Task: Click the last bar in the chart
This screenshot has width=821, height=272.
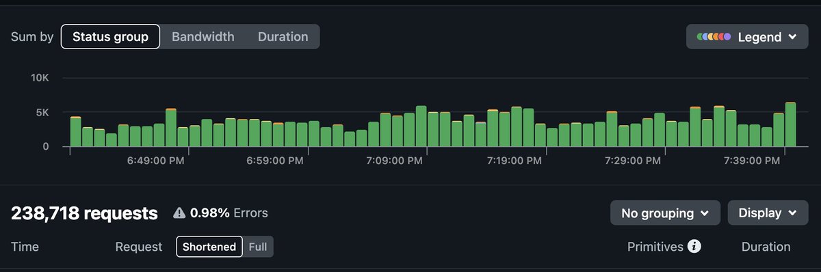Action: [x=790, y=124]
